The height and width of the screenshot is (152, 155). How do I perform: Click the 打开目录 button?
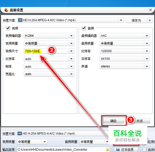point(126,150)
